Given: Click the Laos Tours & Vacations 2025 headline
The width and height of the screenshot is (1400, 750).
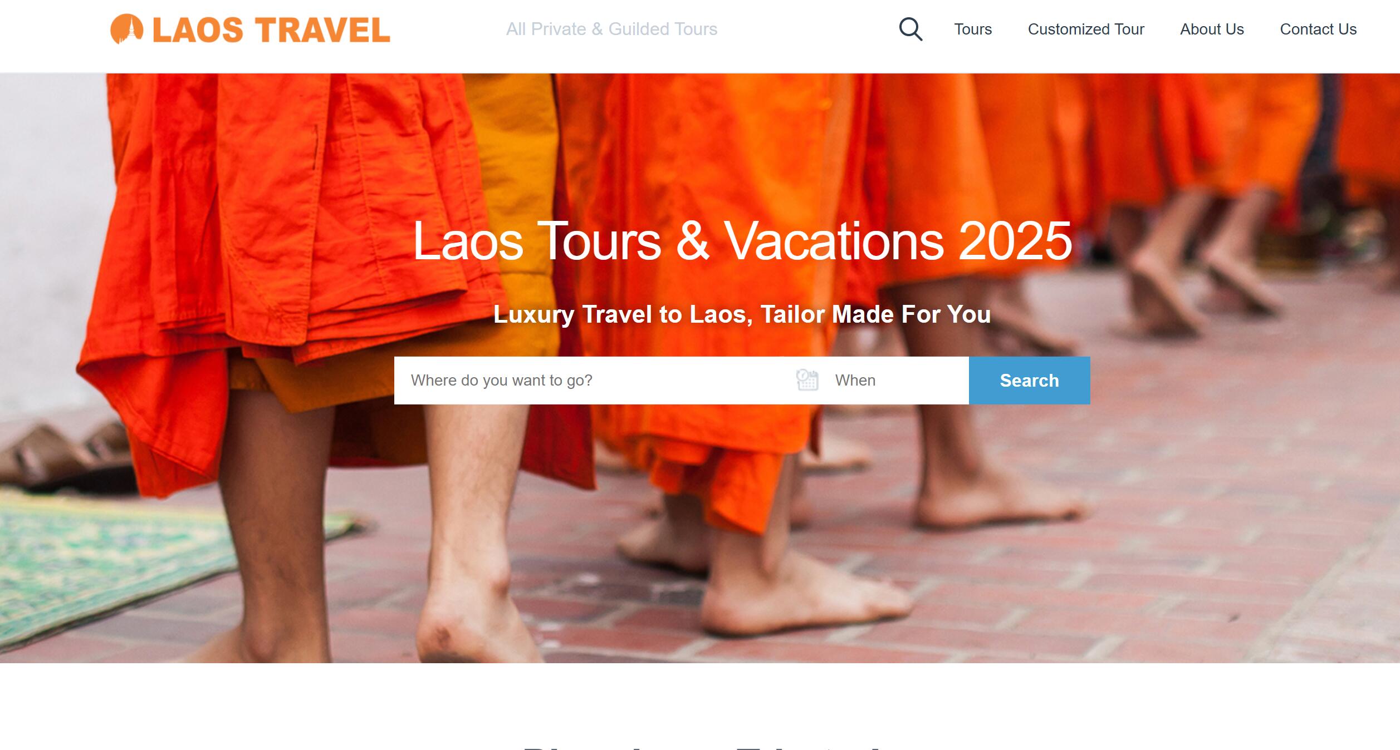Looking at the screenshot, I should pos(742,241).
